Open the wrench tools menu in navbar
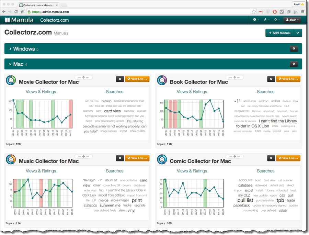The height and width of the screenshot is (235, 309). point(266,20)
